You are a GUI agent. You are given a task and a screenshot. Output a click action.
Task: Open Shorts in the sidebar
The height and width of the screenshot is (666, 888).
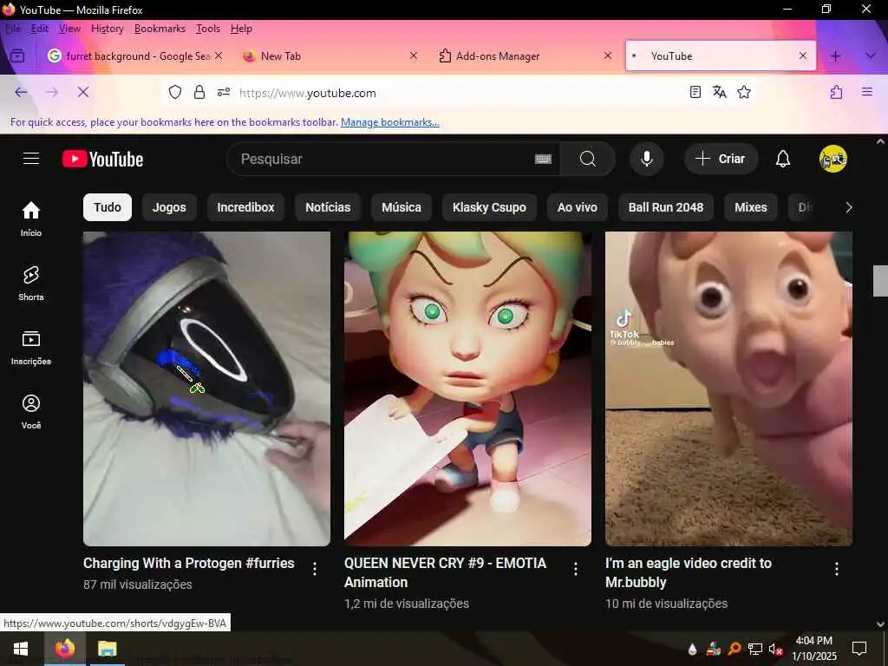pos(31,284)
